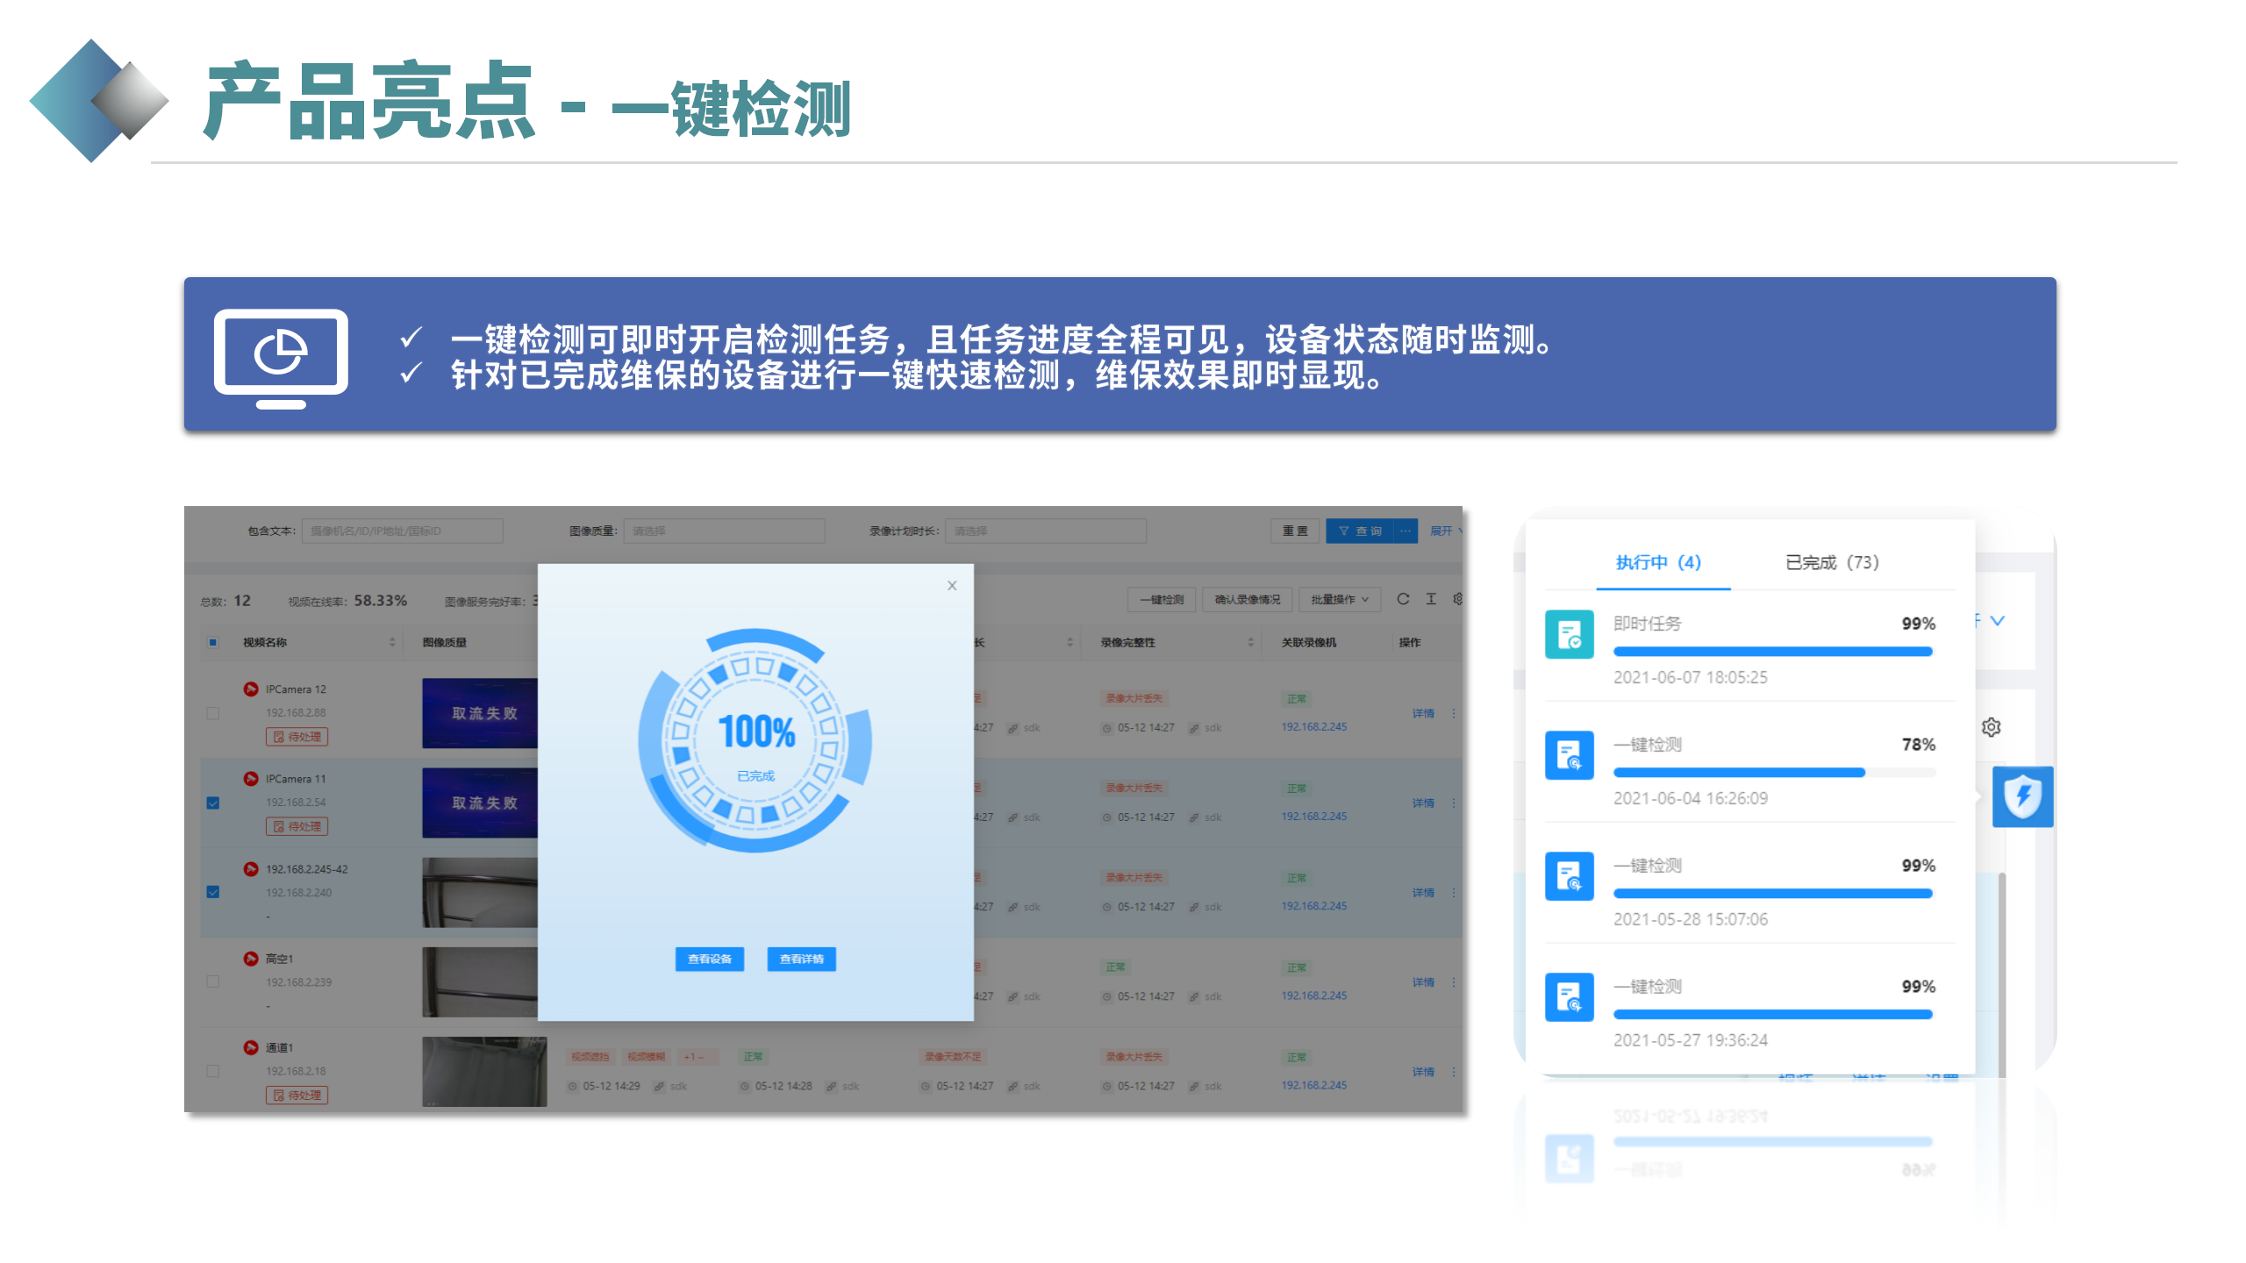Viewport: 2246px width, 1263px height.
Task: Check the checkbox for the 高空1 row
Action: point(212,981)
